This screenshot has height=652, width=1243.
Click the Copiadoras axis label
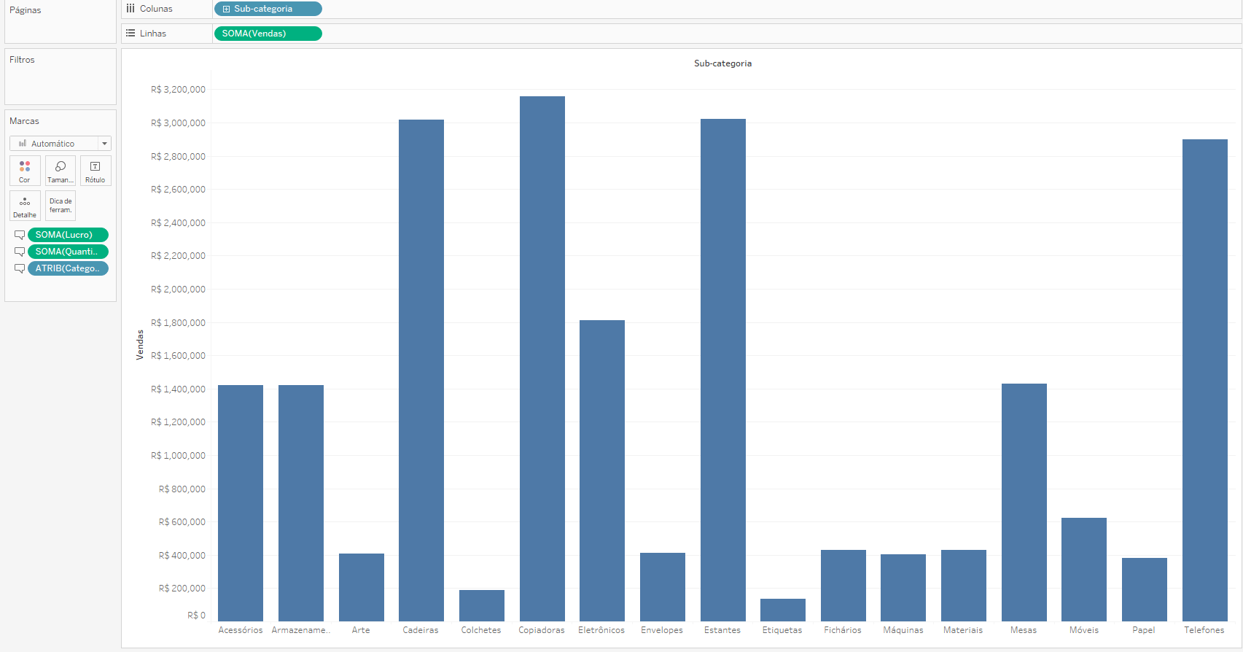click(542, 630)
